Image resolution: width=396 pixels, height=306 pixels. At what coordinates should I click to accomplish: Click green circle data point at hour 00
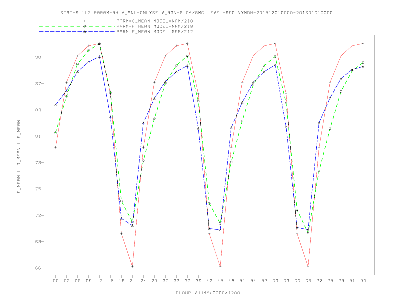(x=56, y=133)
